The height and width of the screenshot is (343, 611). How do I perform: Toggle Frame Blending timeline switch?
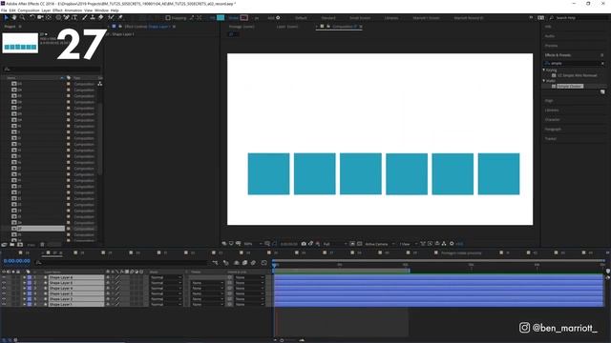(244, 263)
